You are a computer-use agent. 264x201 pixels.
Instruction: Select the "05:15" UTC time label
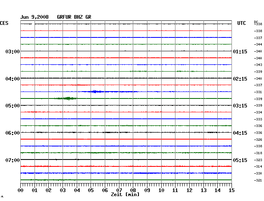(240, 160)
